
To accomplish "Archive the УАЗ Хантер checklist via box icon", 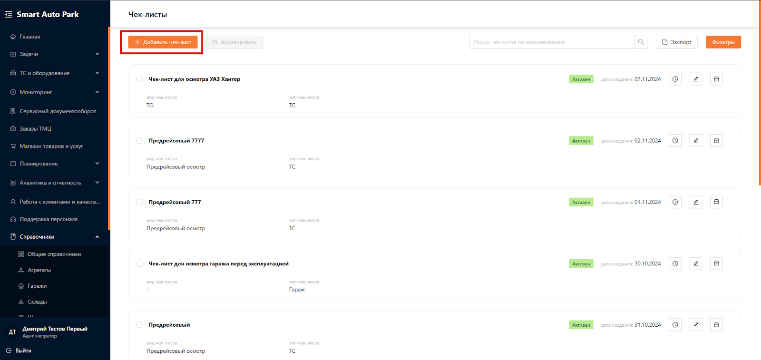I will [x=716, y=79].
